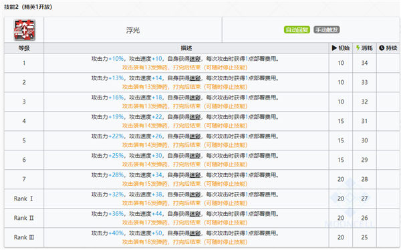Open the 浮光 skill icon image
The height and width of the screenshot is (250, 401).
tap(24, 30)
